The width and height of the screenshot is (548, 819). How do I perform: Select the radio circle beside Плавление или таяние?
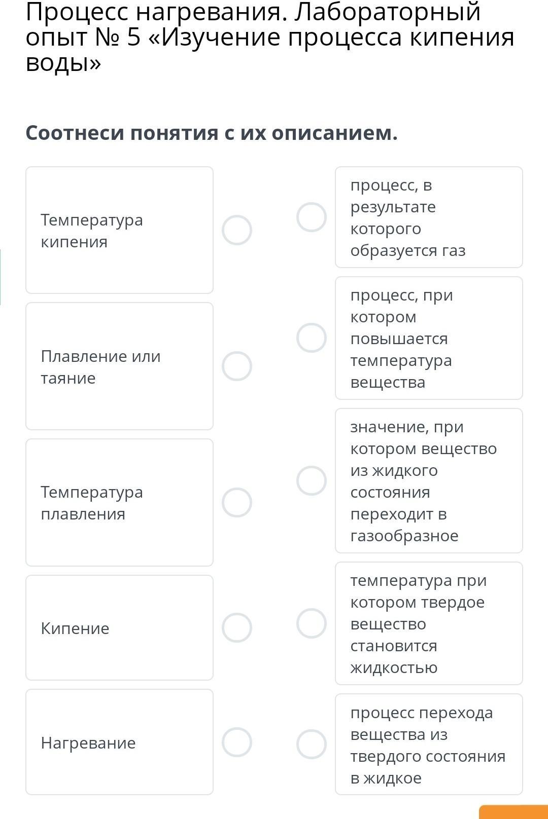click(x=237, y=366)
